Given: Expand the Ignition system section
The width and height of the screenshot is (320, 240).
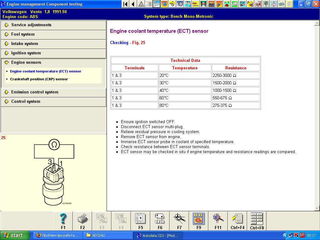Looking at the screenshot, I should [x=26, y=53].
